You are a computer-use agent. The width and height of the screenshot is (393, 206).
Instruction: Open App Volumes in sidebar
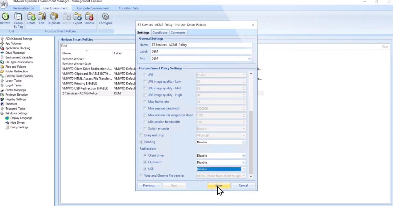click(13, 44)
